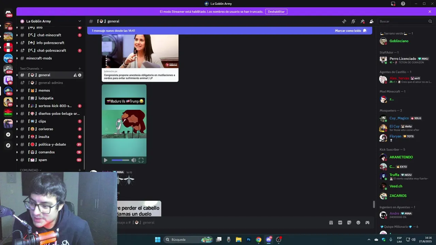Open the help question mark icon
Screen dimensions: 436x245
(403, 4)
